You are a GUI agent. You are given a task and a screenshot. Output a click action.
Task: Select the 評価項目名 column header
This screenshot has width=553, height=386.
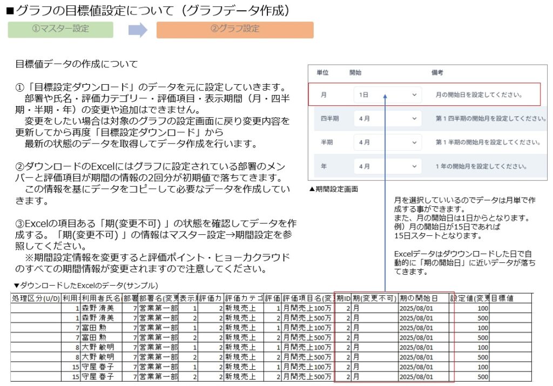[308, 298]
